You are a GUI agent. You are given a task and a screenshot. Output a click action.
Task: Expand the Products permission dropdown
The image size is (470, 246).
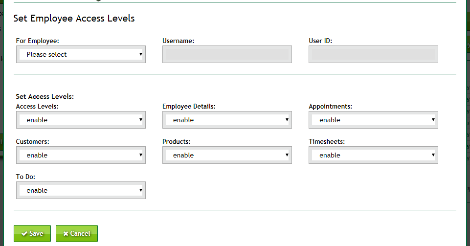coord(227,155)
